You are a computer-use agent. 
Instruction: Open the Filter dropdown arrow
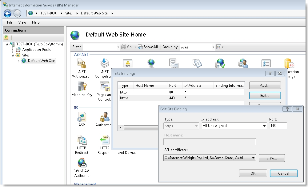(x=118, y=47)
